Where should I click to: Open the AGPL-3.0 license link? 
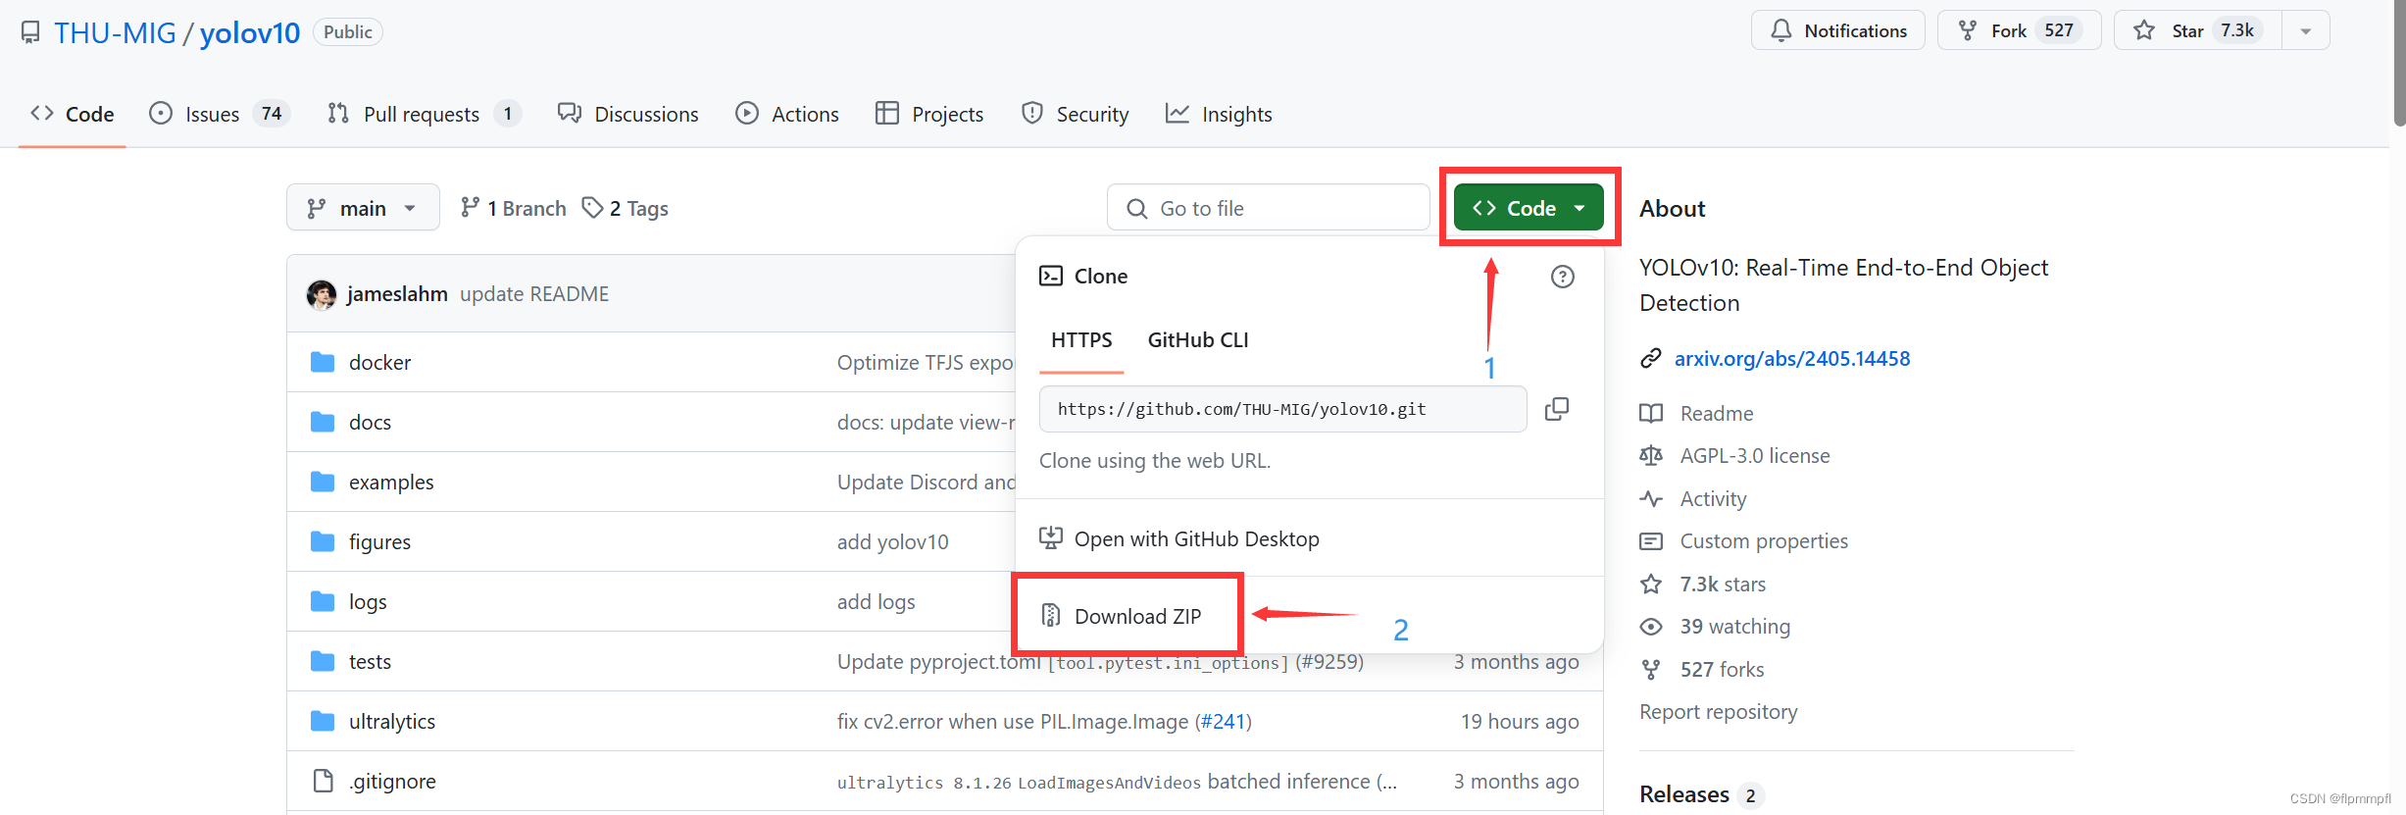pos(1755,456)
